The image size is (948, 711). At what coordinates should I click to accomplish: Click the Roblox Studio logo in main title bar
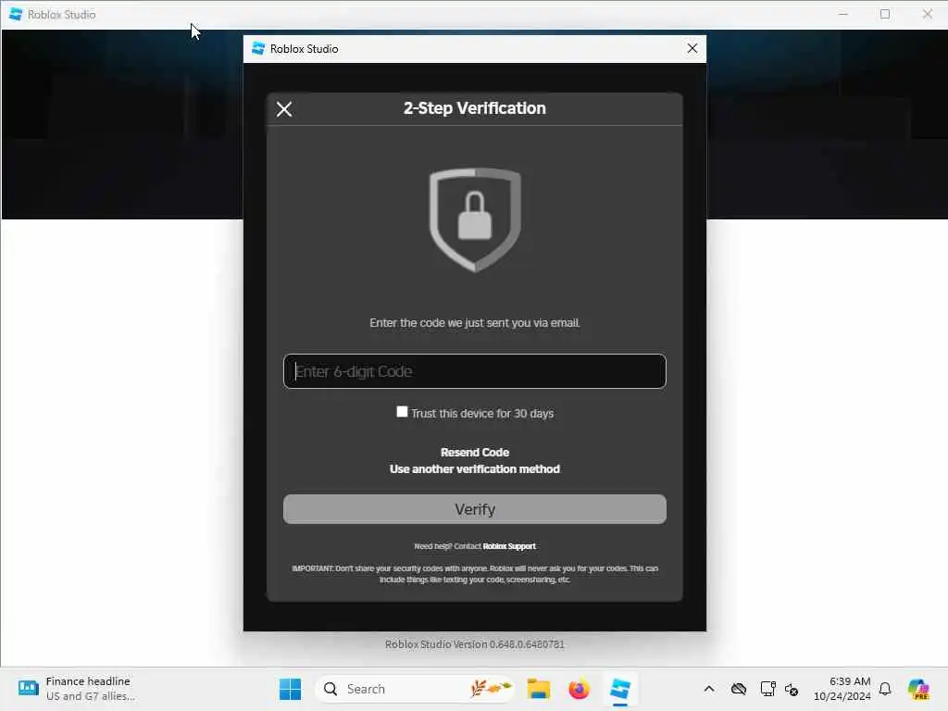[16, 14]
